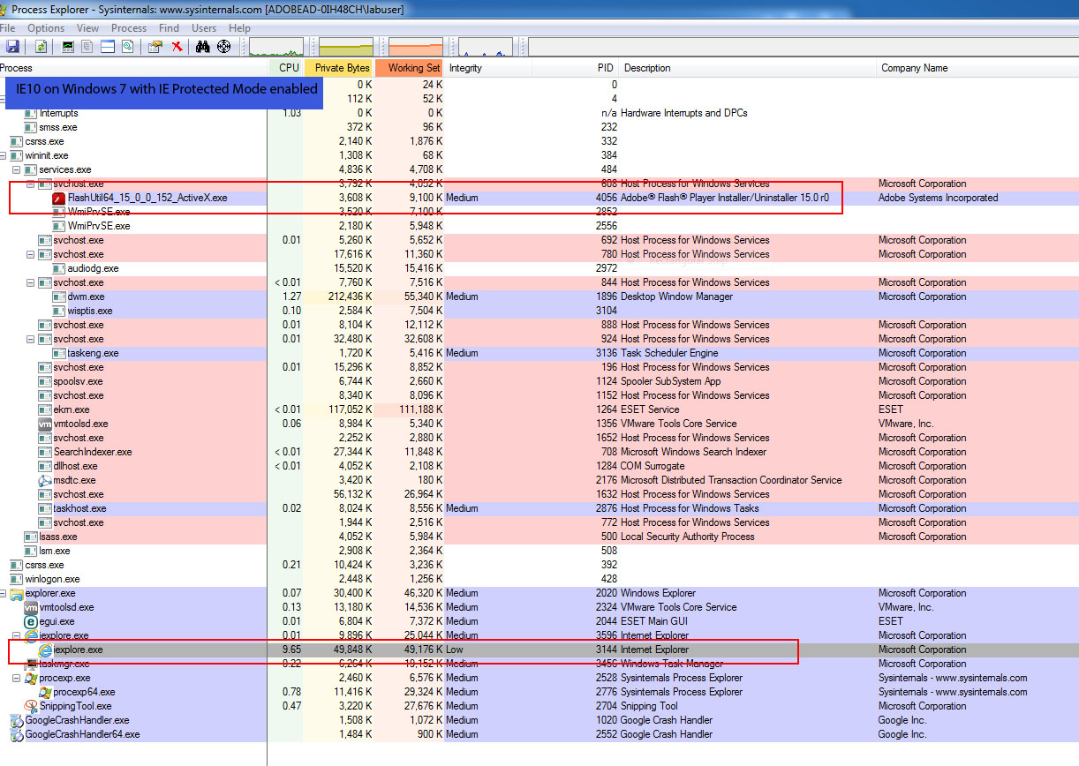Click the red Flash icon beside FlashUtil64 ActiveX

tap(59, 198)
